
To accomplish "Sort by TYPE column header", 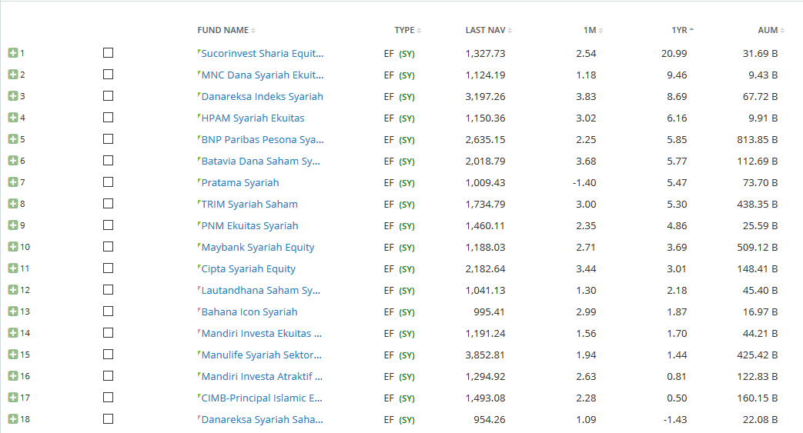I will (405, 30).
